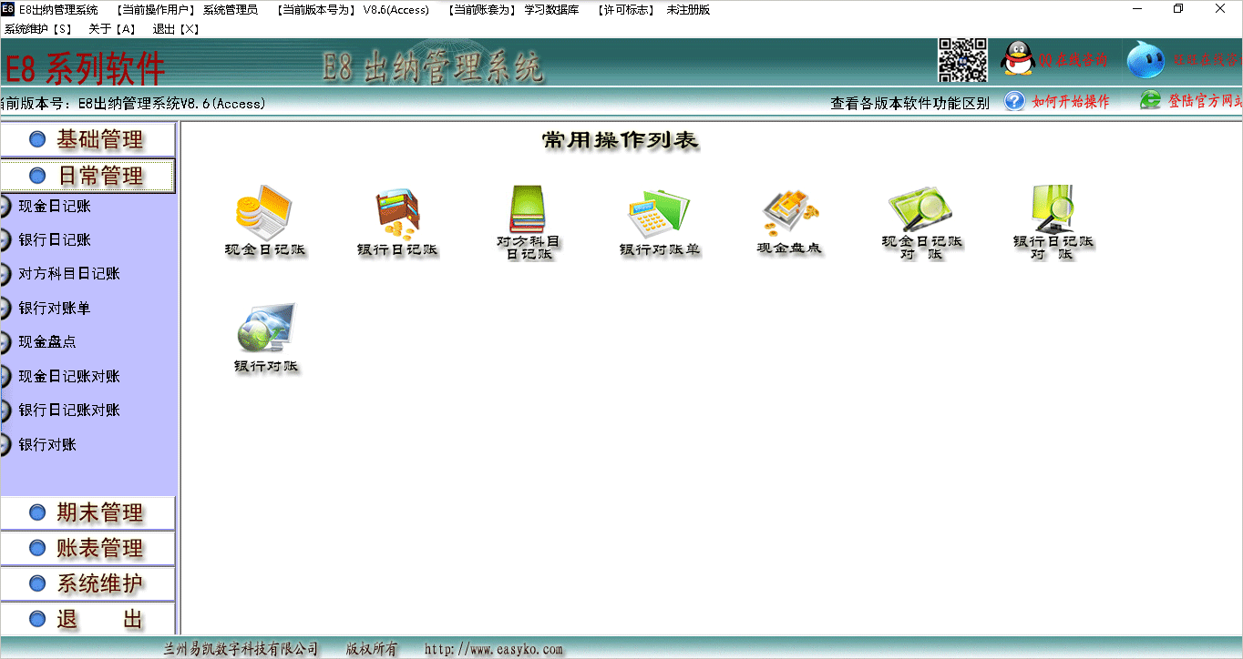Click the E8出纳管理系统V8.6(Access) version text

coord(172,104)
